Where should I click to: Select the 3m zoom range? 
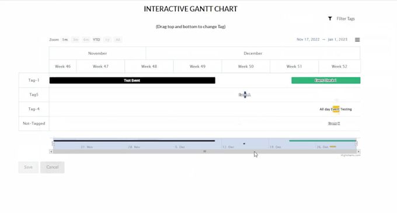pos(75,40)
